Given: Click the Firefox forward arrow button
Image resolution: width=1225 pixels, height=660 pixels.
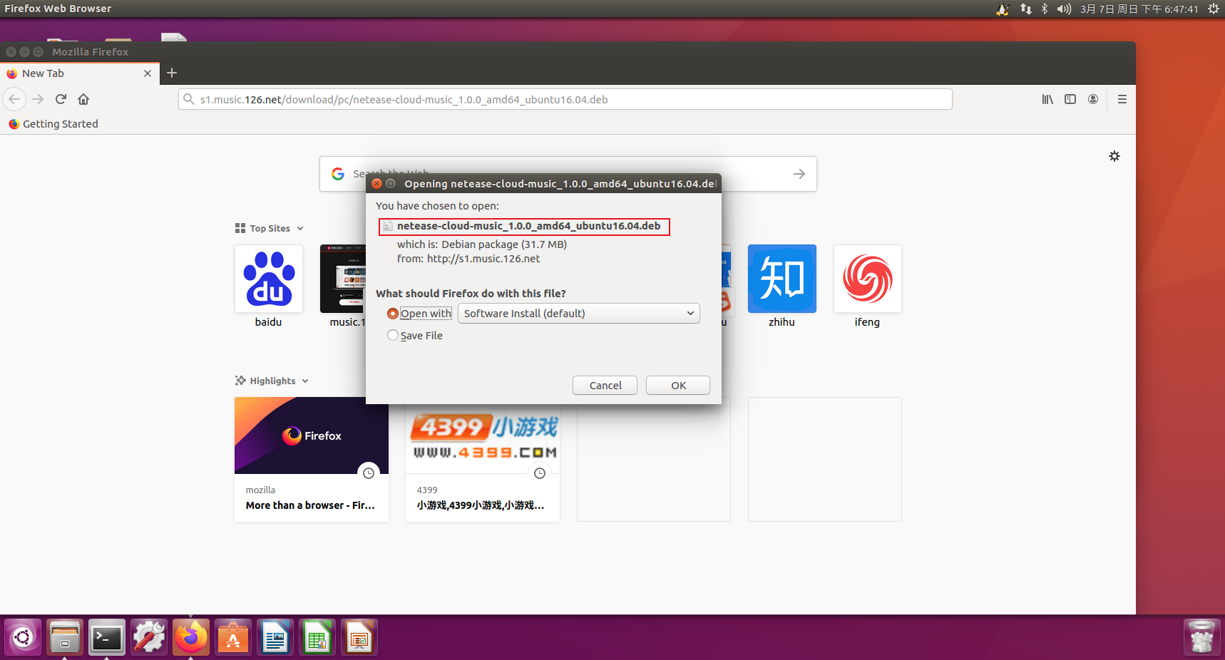Looking at the screenshot, I should tap(38, 99).
